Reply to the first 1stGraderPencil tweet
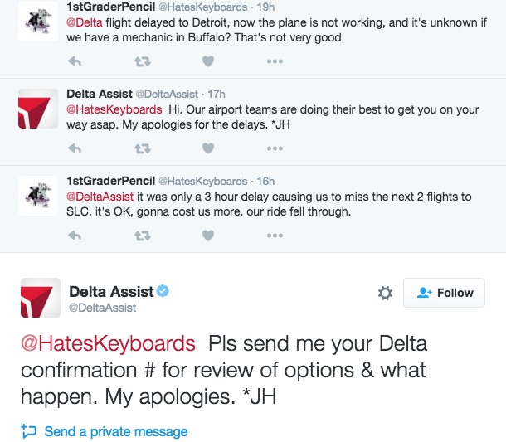 coord(75,61)
